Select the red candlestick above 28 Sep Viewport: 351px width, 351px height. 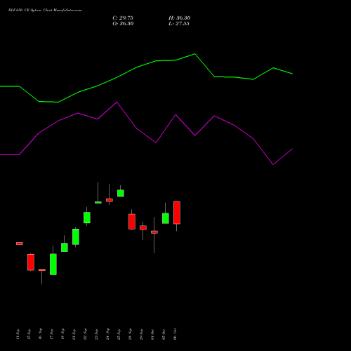pyautogui.click(x=132, y=222)
